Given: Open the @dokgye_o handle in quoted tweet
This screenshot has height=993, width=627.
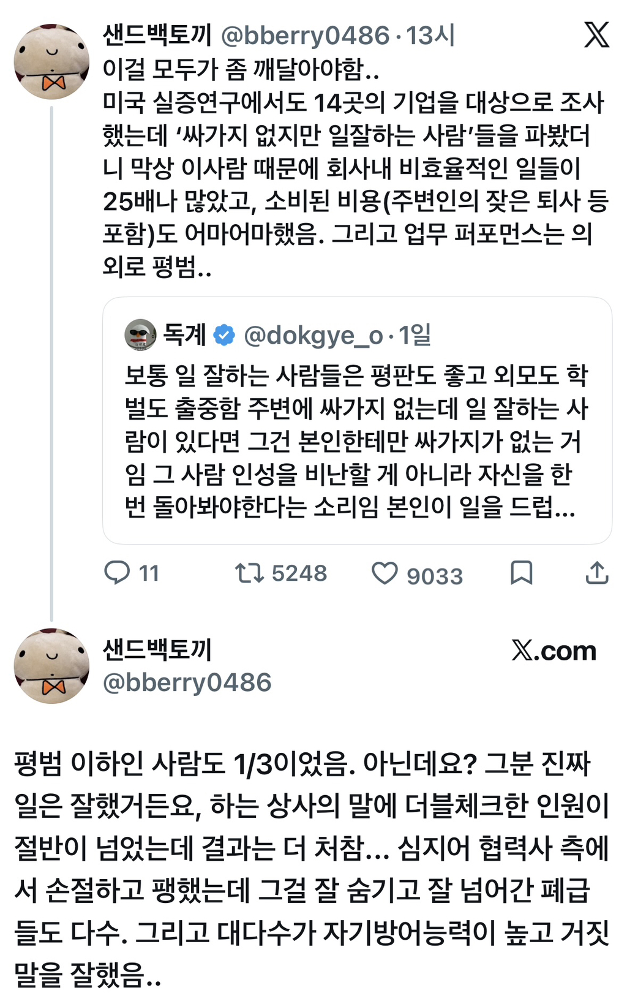Looking at the screenshot, I should tap(313, 335).
